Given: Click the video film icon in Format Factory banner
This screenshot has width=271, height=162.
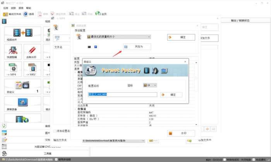Looking at the screenshot, I should click(147, 71).
